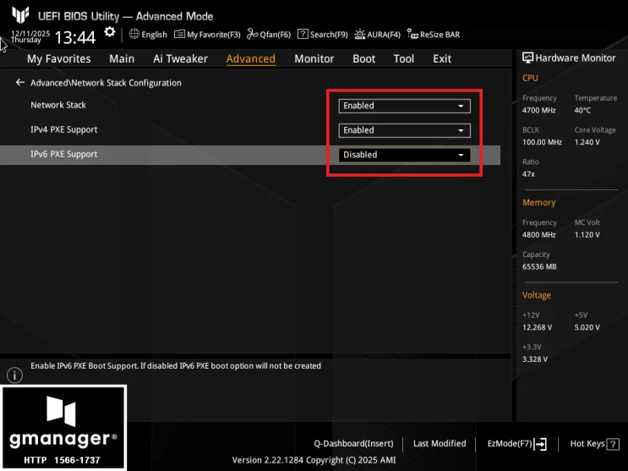Click the 4800 MHz memory frequency value

point(538,235)
